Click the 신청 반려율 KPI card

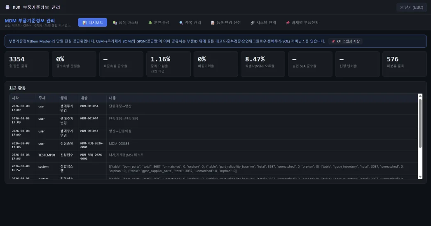click(357, 64)
